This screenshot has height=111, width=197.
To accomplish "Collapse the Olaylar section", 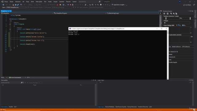I will coord(163,21).
